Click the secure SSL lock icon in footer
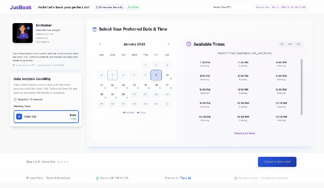 tap(97, 178)
